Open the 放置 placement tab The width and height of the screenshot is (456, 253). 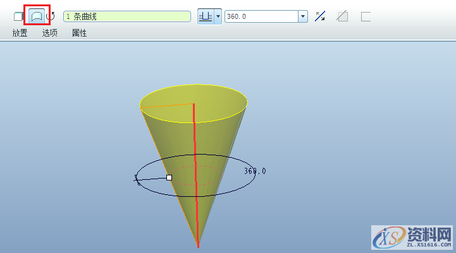[x=20, y=33]
